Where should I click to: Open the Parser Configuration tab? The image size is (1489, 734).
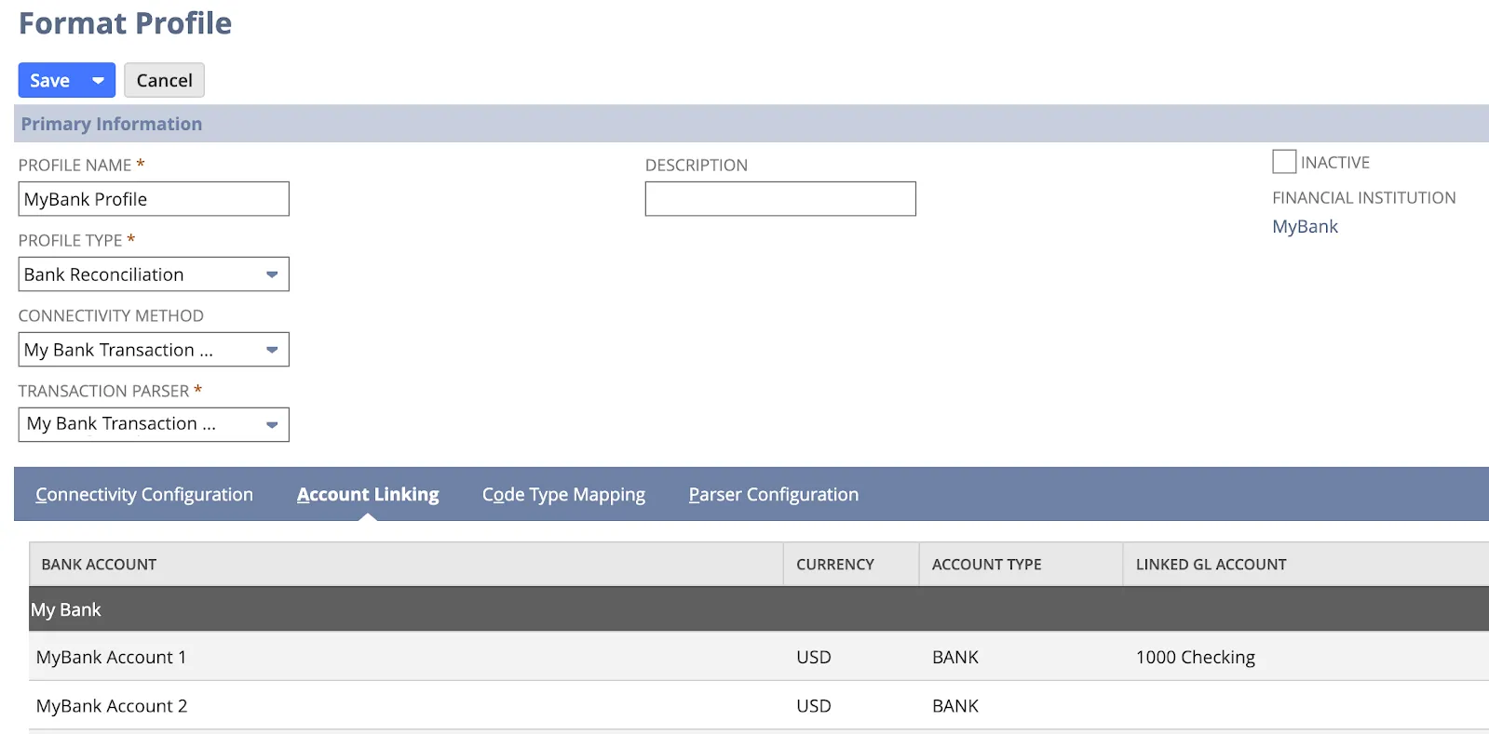[x=774, y=495]
